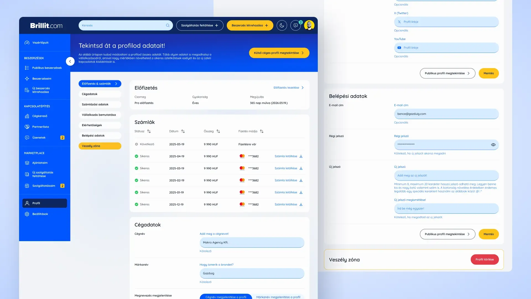
Task: Open user avatar profile menu
Action: click(309, 25)
